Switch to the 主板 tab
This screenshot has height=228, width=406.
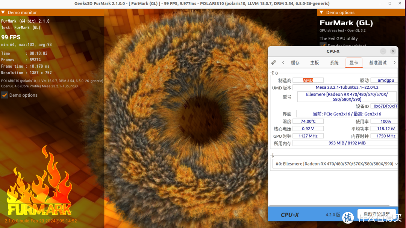tap(315, 62)
